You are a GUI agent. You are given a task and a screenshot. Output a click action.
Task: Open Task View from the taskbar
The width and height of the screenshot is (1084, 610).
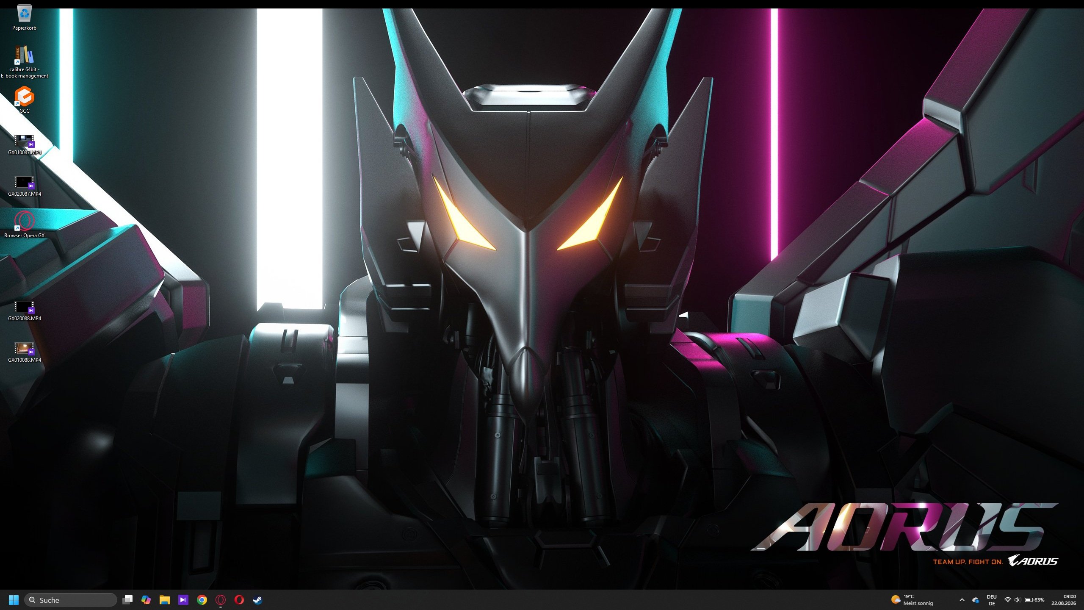click(127, 600)
